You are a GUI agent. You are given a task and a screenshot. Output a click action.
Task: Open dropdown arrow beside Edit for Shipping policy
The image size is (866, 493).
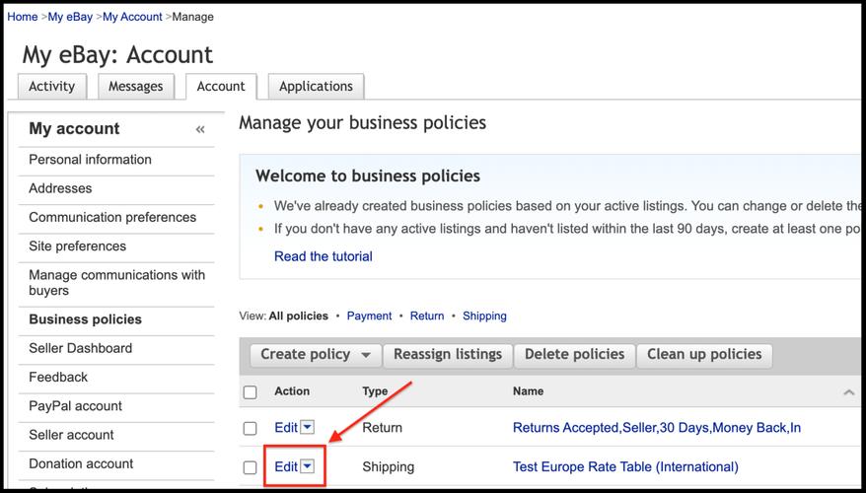coord(308,466)
